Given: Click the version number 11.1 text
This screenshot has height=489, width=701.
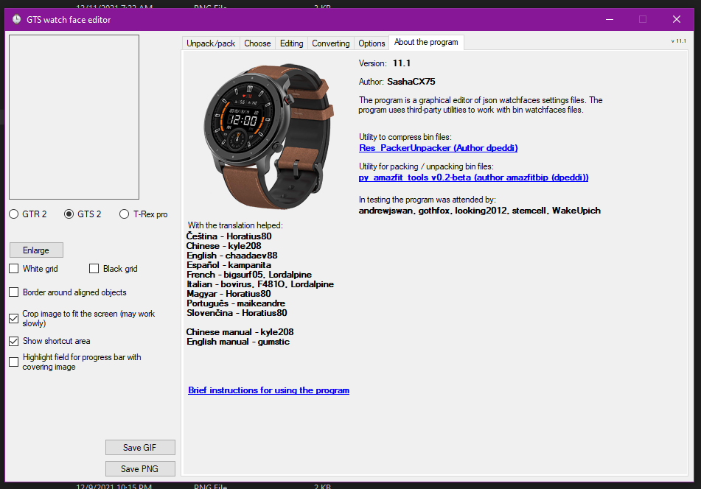Looking at the screenshot, I should click(402, 63).
